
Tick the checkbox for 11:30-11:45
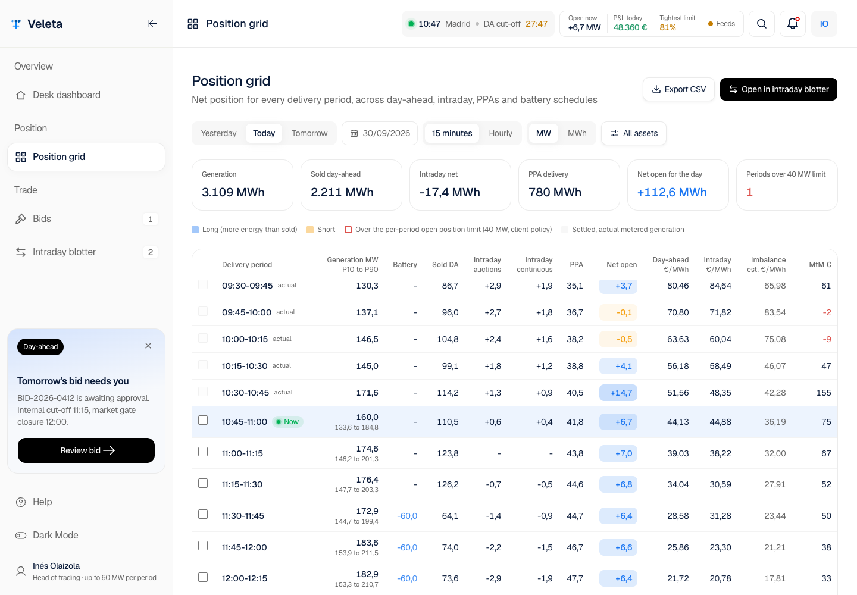coord(203,514)
